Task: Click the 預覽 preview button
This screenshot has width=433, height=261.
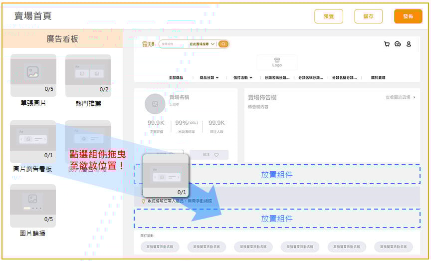Action: point(329,16)
